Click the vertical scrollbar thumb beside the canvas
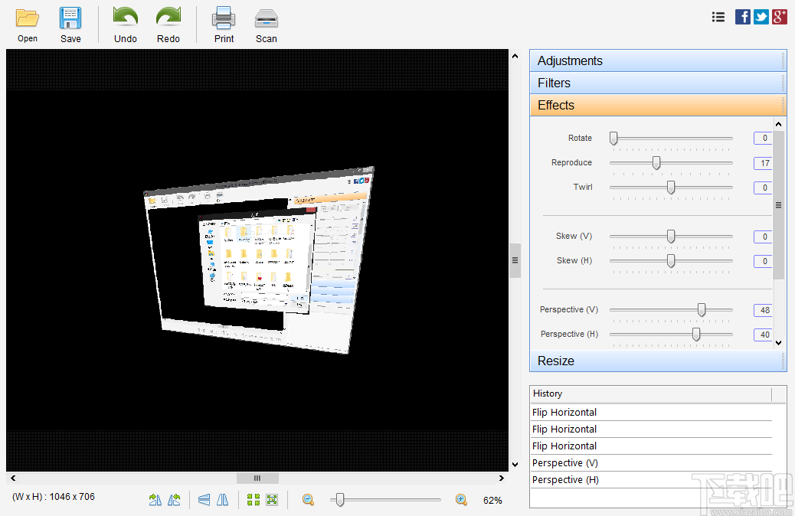 pyautogui.click(x=515, y=260)
